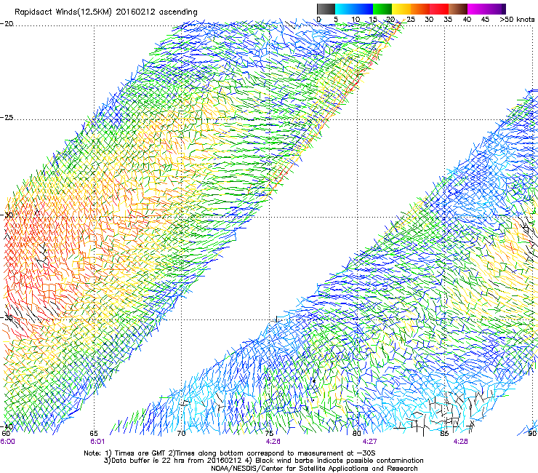Select the '-20' latitude axis label
The height and width of the screenshot is (473, 538).
tap(7, 24)
